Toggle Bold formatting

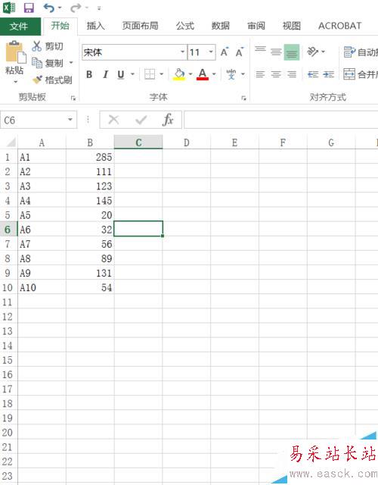[x=89, y=74]
